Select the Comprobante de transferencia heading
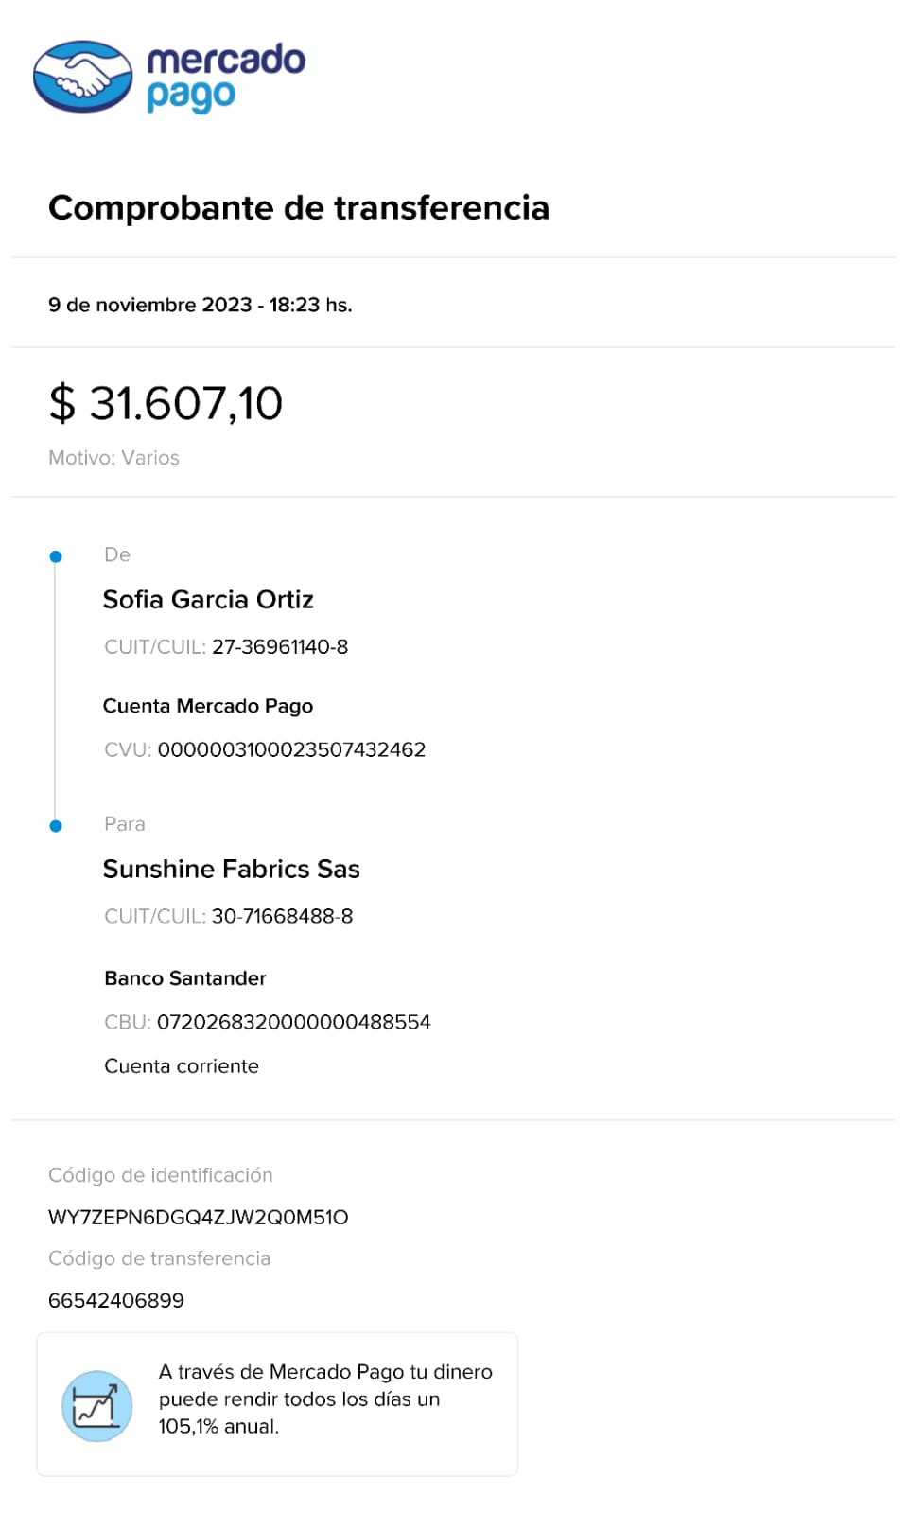This screenshot has height=1513, width=907. [x=299, y=208]
